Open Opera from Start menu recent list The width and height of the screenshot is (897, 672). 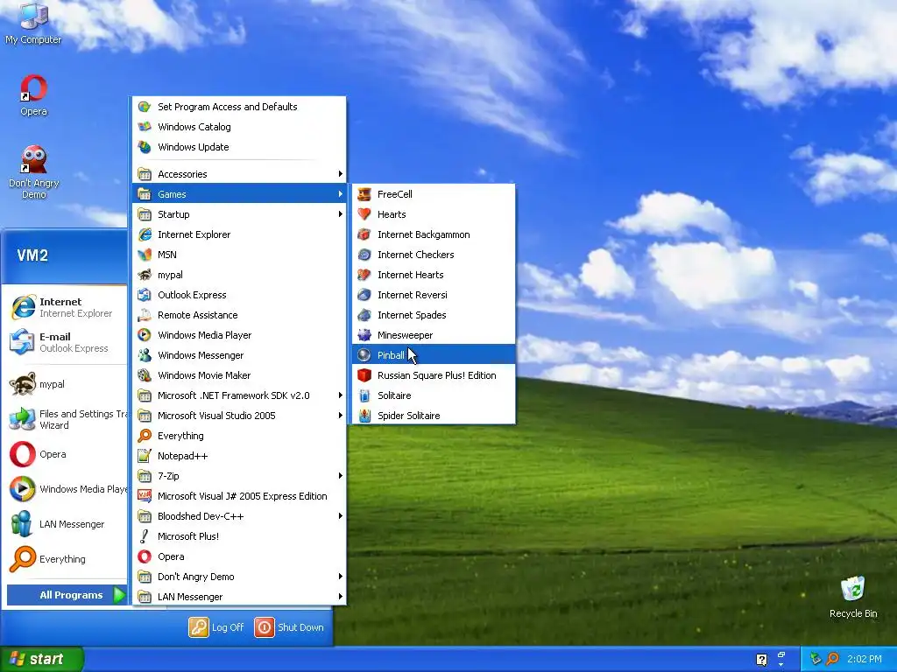[x=67, y=454]
